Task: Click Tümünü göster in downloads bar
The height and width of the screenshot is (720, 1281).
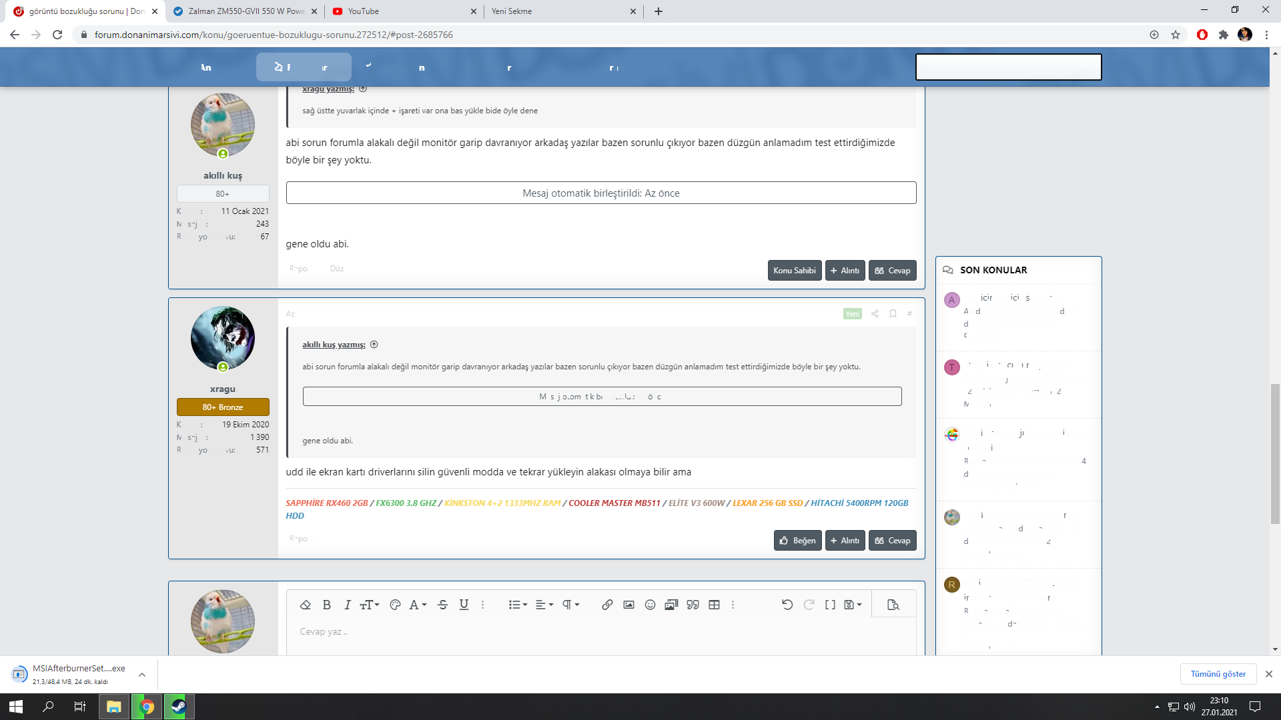Action: [x=1218, y=674]
